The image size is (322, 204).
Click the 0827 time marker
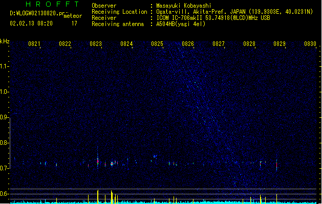[x=219, y=44]
